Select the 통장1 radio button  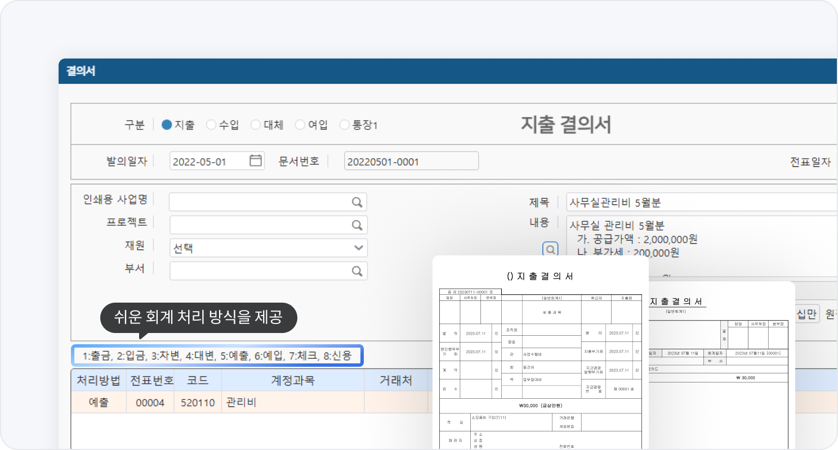(x=345, y=125)
